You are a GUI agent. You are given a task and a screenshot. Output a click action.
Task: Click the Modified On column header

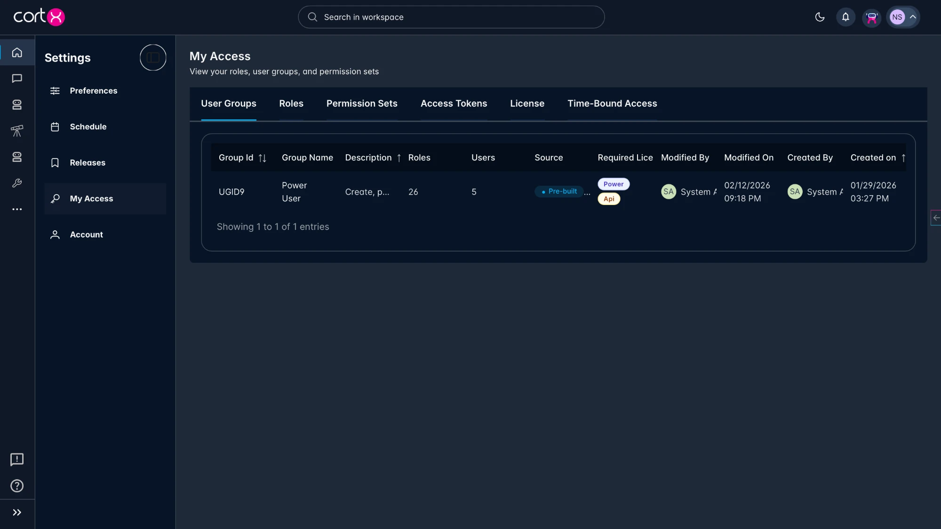tap(749, 158)
